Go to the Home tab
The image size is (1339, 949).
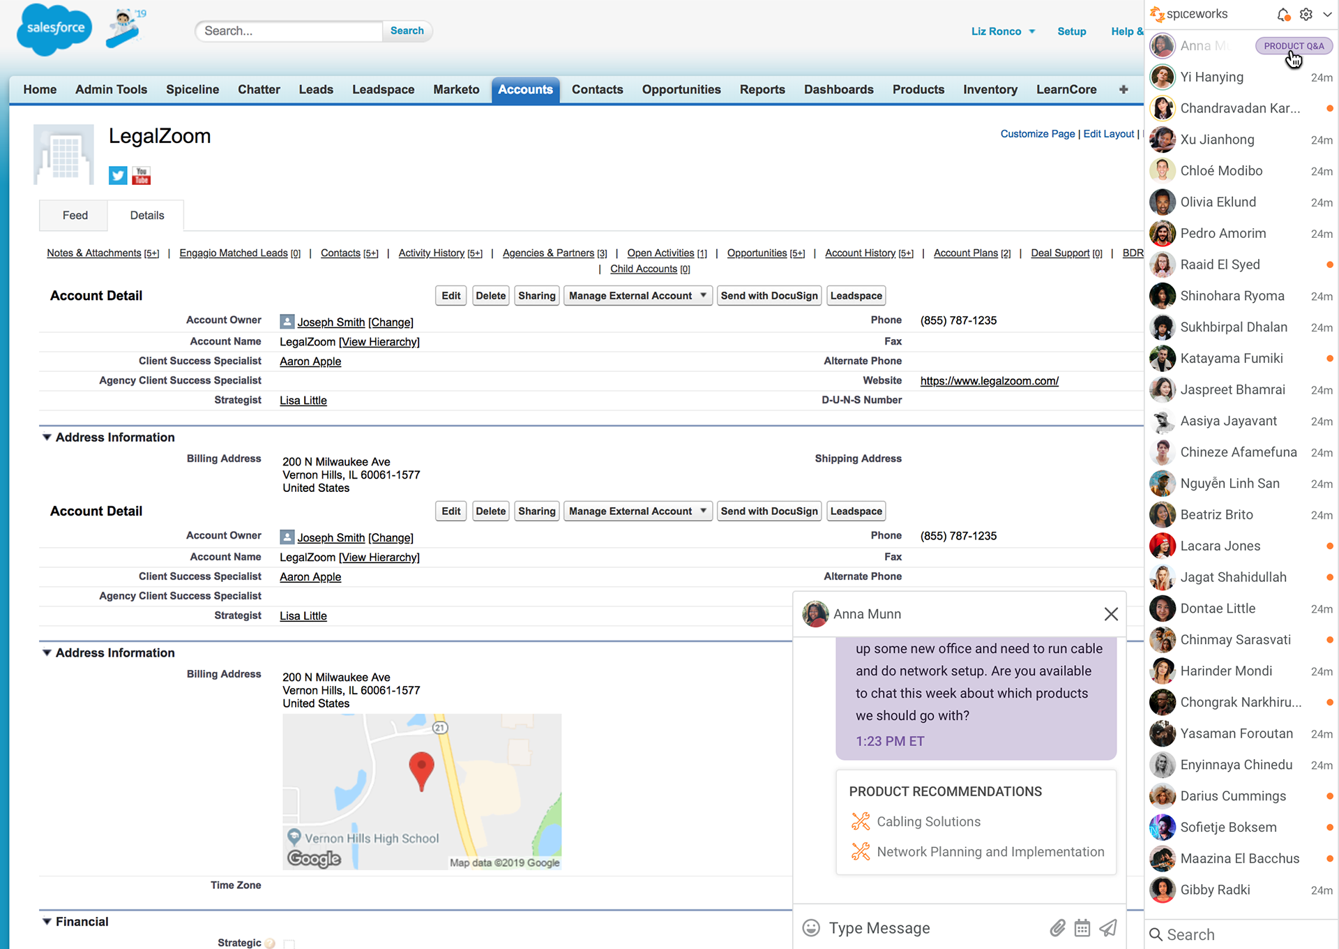click(40, 90)
